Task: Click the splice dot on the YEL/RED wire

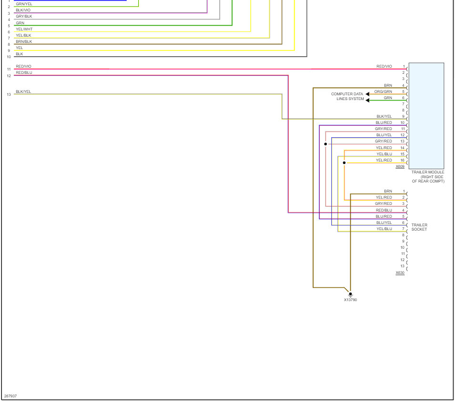Action: click(x=344, y=162)
